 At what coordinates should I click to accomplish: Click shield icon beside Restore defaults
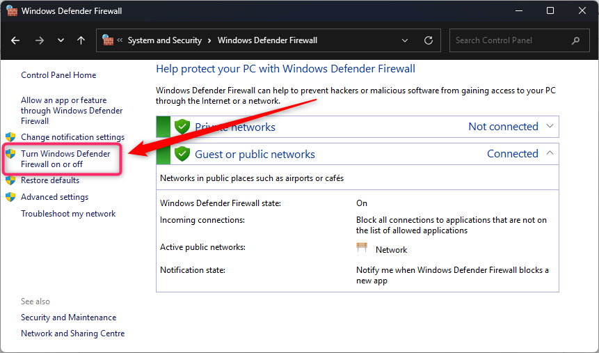pos(10,180)
